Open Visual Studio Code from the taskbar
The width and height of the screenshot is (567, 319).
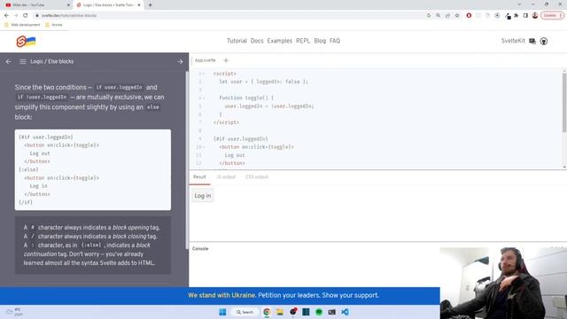pyautogui.click(x=345, y=312)
